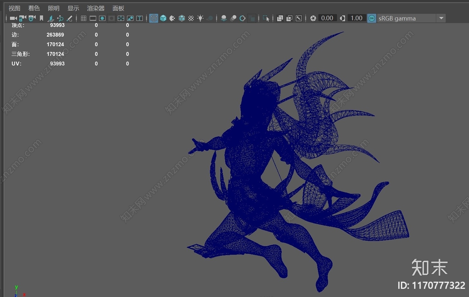Screen dimensions: 469x297
Task: Edit the Gamma value 1.00 field
Action: pos(357,18)
